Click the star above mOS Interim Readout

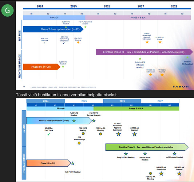(174, 154)
